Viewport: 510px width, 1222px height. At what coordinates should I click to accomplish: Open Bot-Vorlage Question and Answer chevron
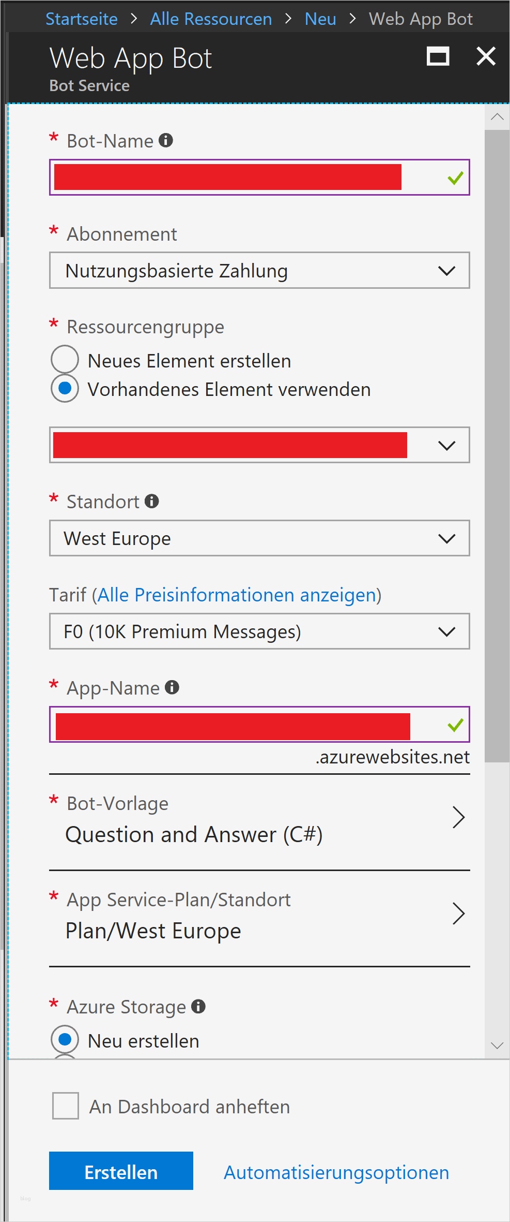coord(458,817)
